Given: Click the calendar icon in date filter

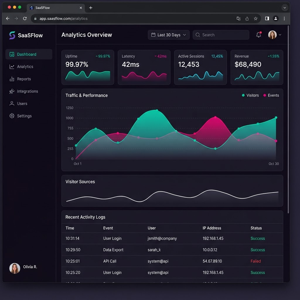Looking at the screenshot, I should tap(153, 35).
